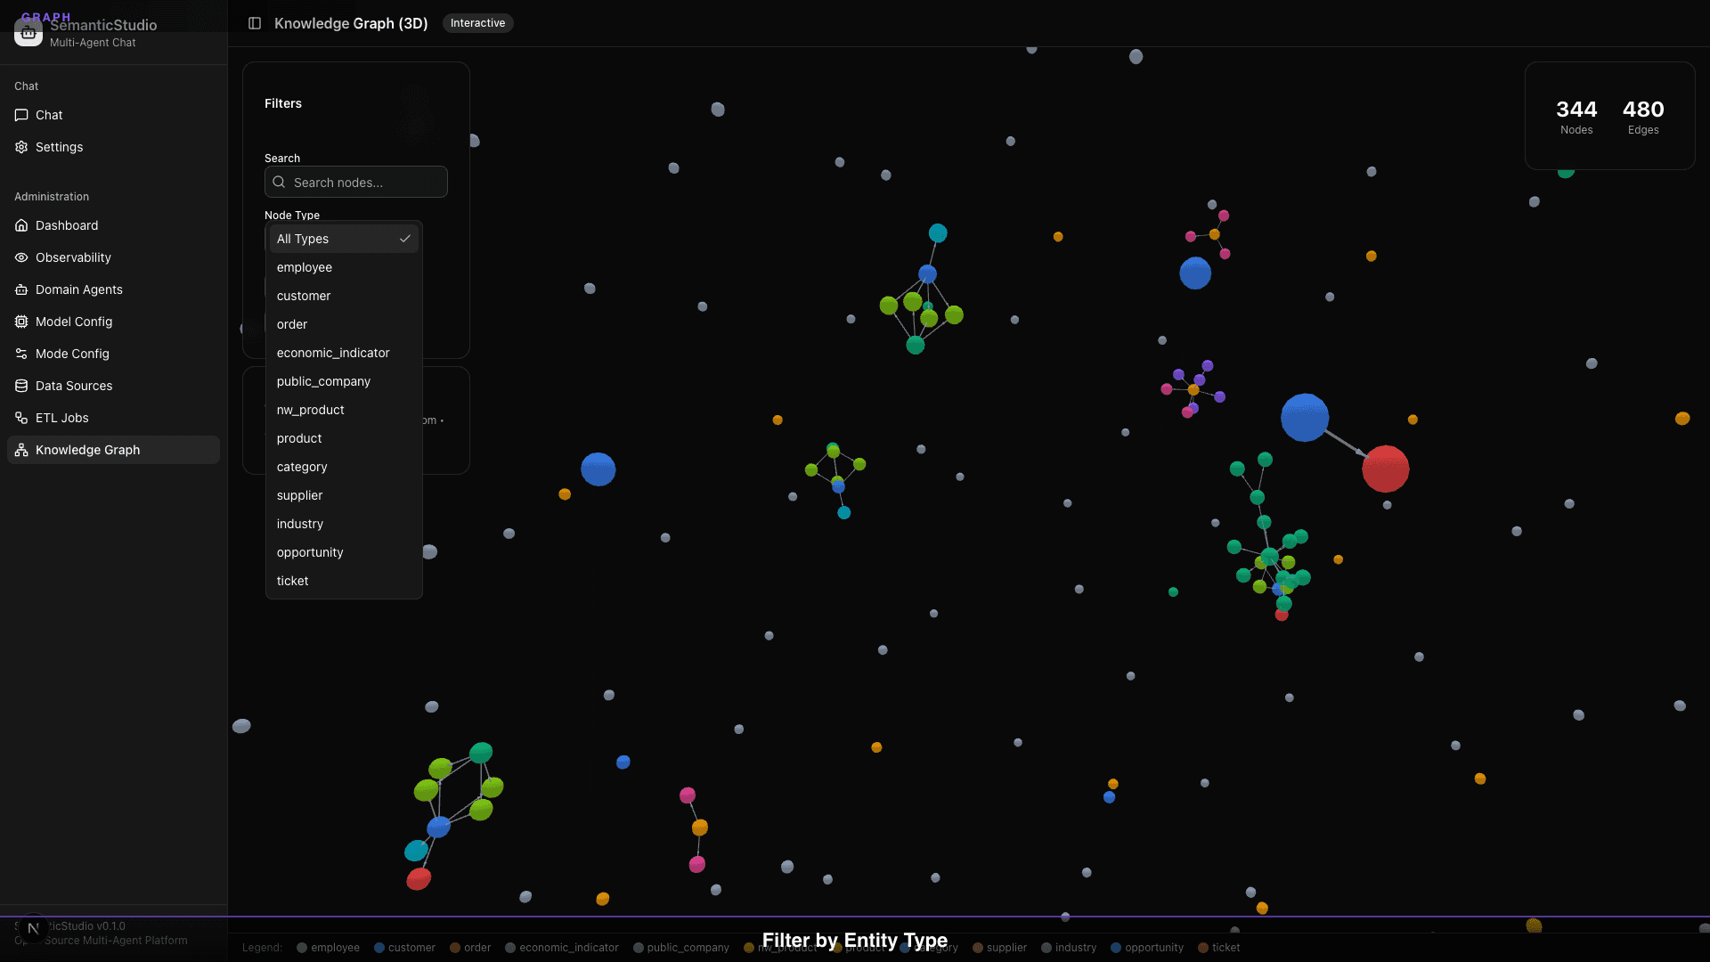Toggle the sidebar panel icon
This screenshot has height=962, width=1710.
pos(255,23)
